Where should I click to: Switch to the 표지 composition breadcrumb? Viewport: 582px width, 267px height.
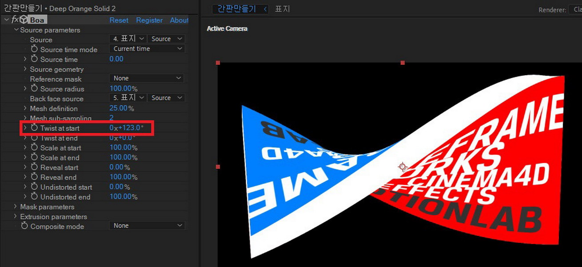pos(282,9)
